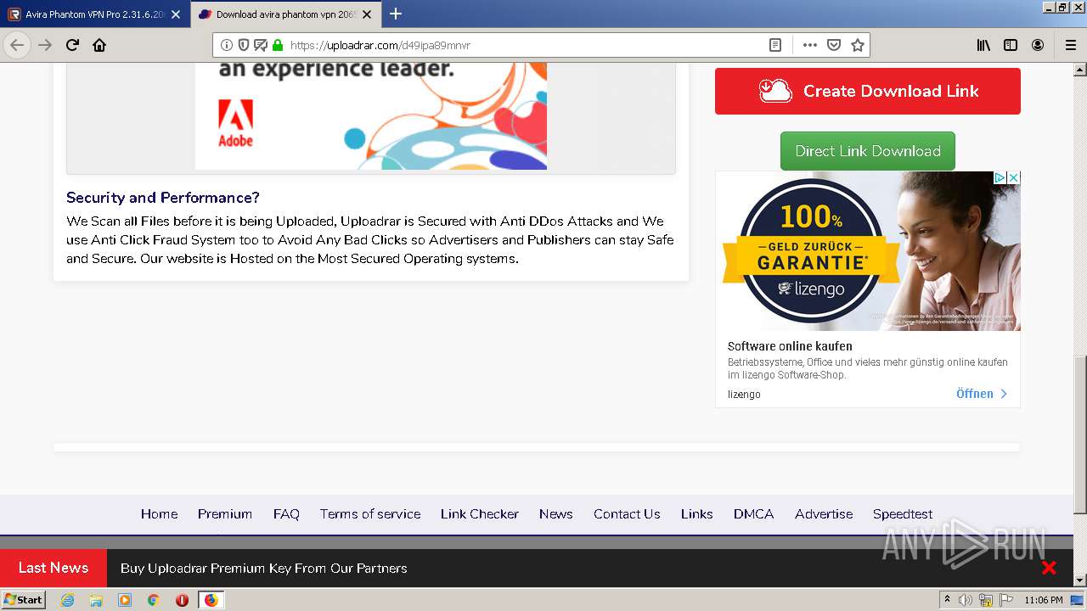Show sidebars button in toolbar
Screen dimensions: 1087x611
tap(1011, 45)
